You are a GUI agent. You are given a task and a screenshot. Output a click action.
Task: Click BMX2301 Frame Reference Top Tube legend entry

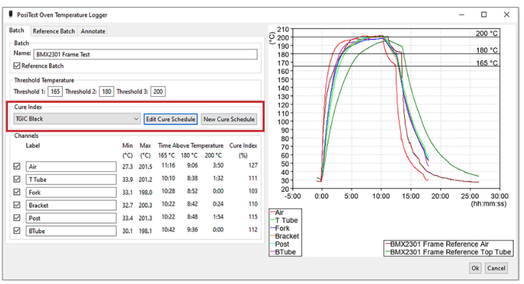click(448, 252)
